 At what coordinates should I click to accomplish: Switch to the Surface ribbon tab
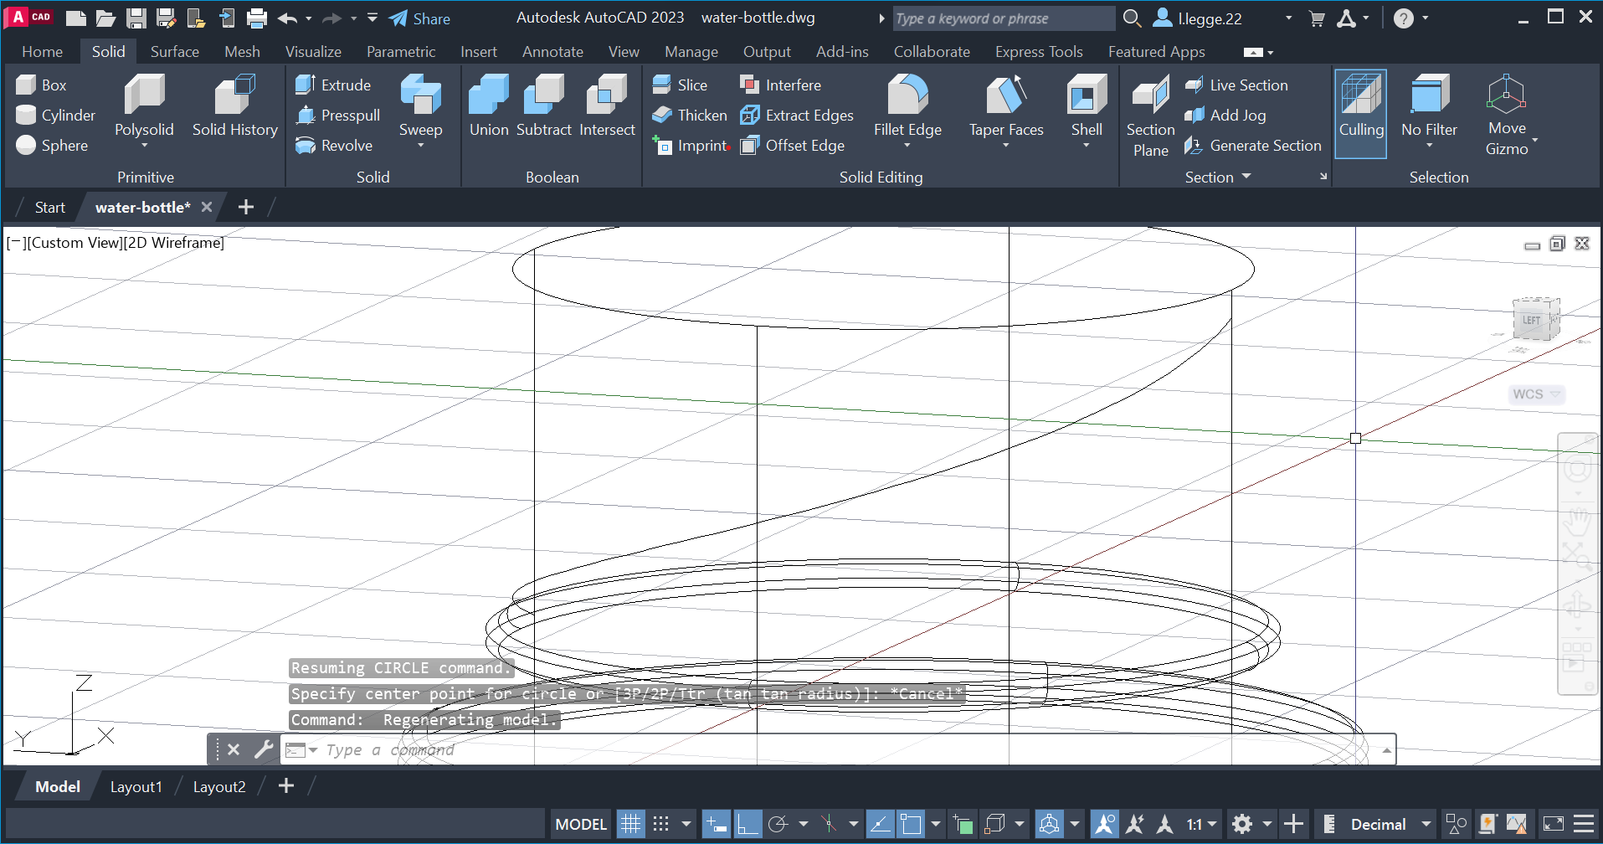(x=174, y=52)
